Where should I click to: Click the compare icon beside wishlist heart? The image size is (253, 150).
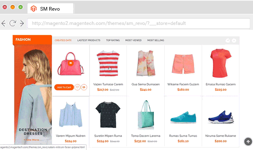[84, 87]
